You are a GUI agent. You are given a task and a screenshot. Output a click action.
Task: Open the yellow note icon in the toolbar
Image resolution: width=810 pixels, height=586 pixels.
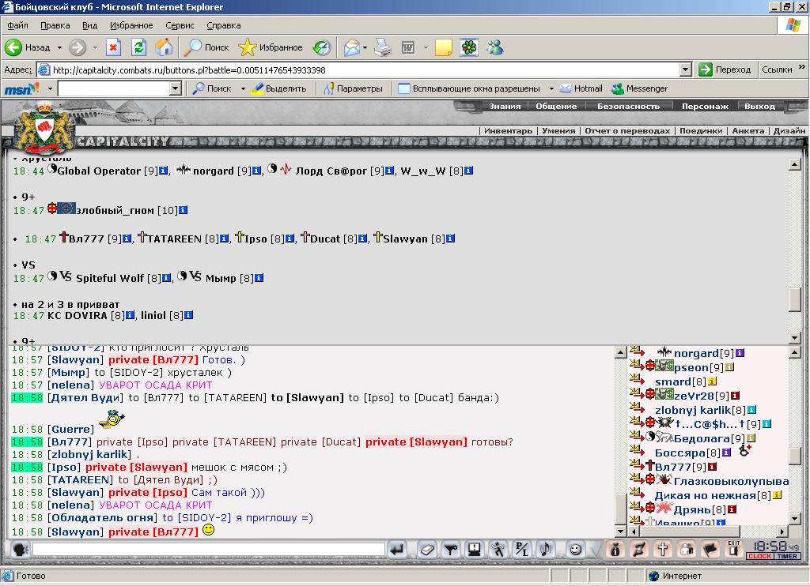pyautogui.click(x=443, y=47)
